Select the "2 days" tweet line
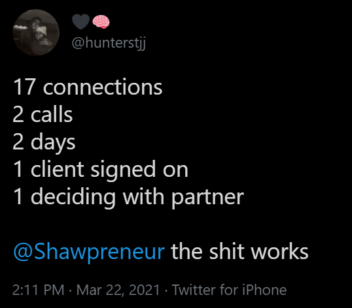This screenshot has height=308, width=352. (x=44, y=143)
